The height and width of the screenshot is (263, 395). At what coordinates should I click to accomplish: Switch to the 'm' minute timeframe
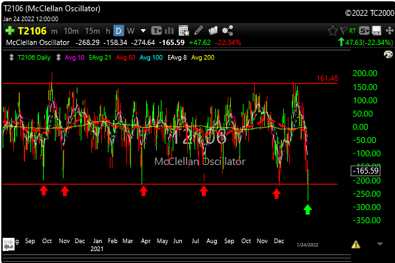click(x=54, y=31)
